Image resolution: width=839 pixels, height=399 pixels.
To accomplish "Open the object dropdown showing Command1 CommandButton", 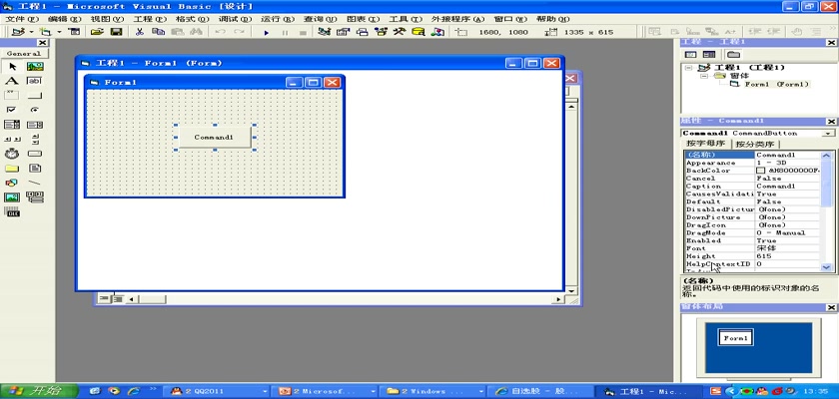I will pyautogui.click(x=828, y=133).
